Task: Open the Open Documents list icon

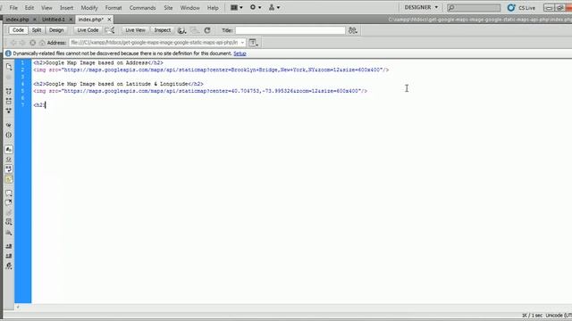Action: pos(9,67)
